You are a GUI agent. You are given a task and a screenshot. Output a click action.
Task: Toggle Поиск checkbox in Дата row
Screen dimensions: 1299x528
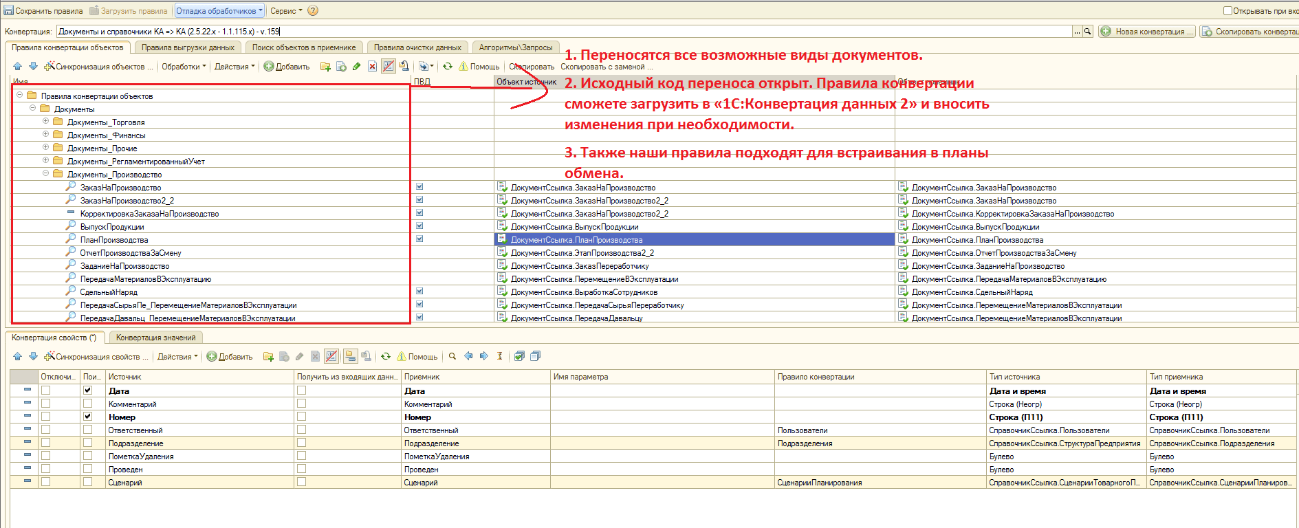pyautogui.click(x=87, y=390)
